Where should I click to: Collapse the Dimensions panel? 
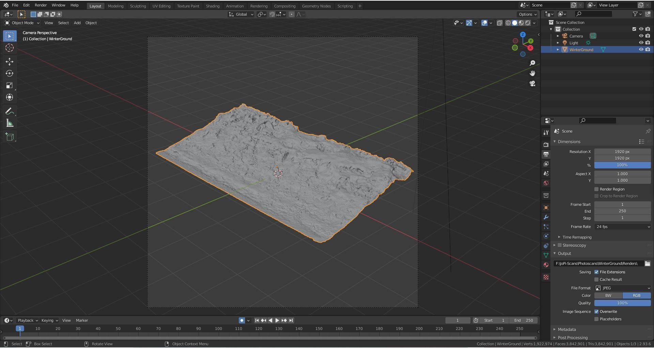569,142
